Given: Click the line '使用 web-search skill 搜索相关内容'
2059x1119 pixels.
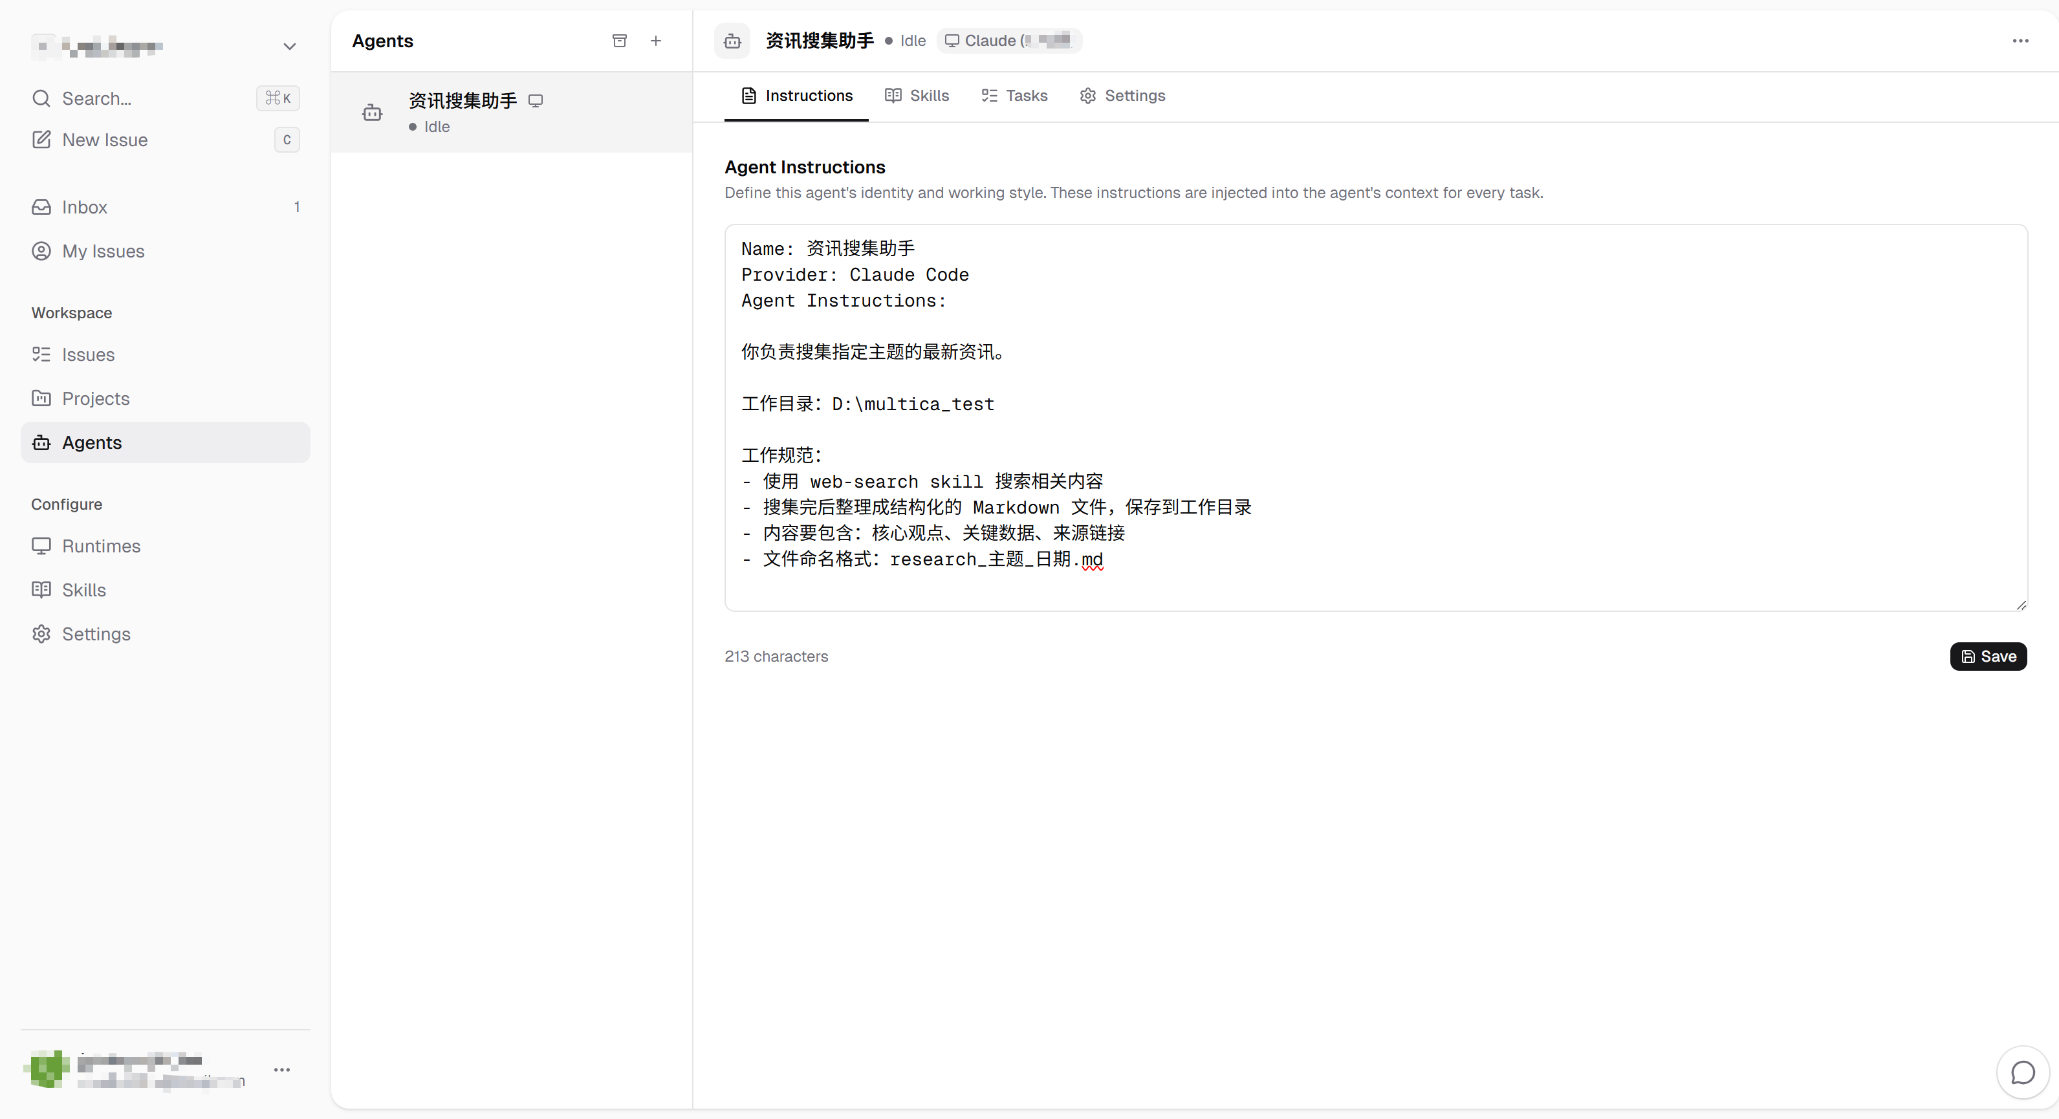Looking at the screenshot, I should pyautogui.click(x=922, y=481).
